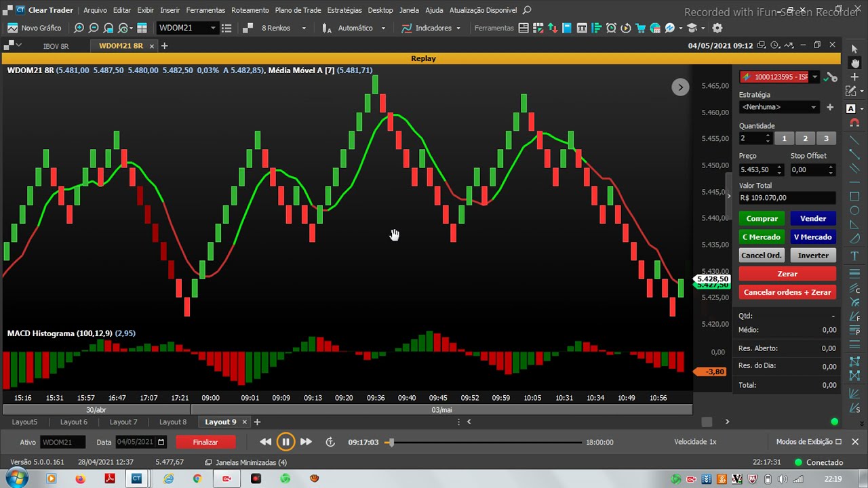Rewind the replay

265,442
